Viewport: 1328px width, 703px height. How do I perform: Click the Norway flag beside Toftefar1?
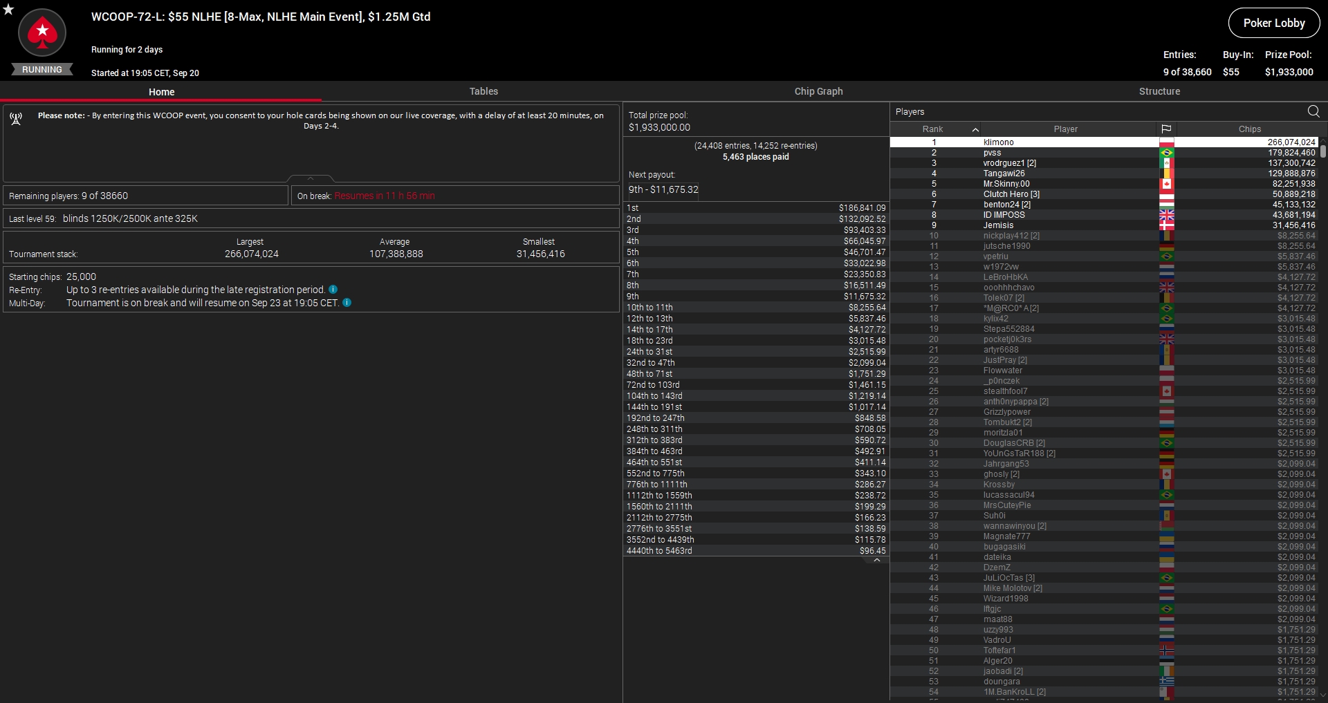point(1167,650)
